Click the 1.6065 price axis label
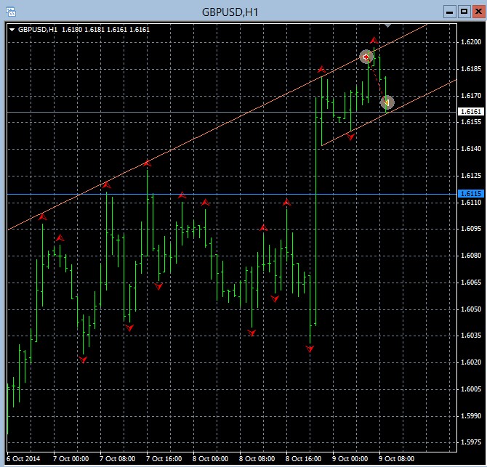 [x=471, y=283]
